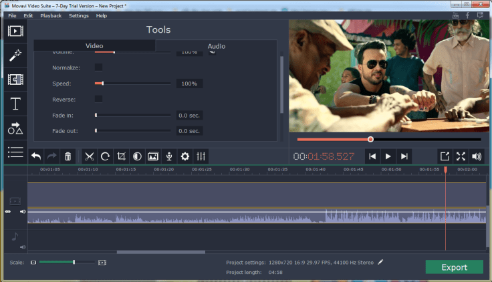Open the Titles tool in sidebar
The width and height of the screenshot is (492, 282).
coord(15,104)
